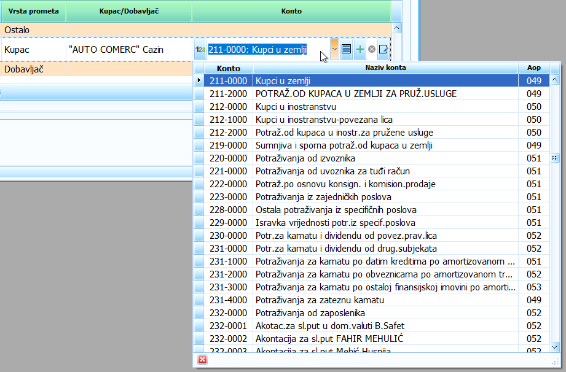Click the Aop column header
Screen dimensions: 566x372
coord(533,68)
